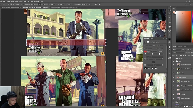Switch to the Paths tab
The width and height of the screenshot is (193, 108).
(185, 46)
